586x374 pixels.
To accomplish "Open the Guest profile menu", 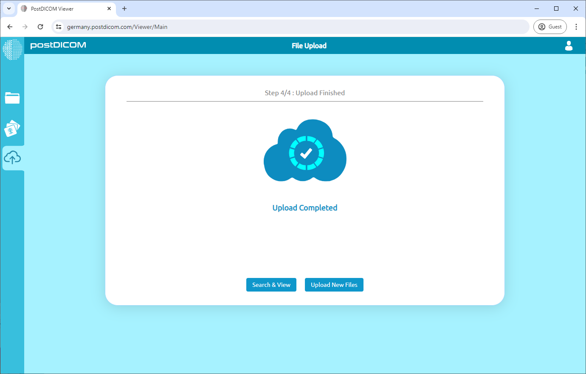I will [550, 27].
